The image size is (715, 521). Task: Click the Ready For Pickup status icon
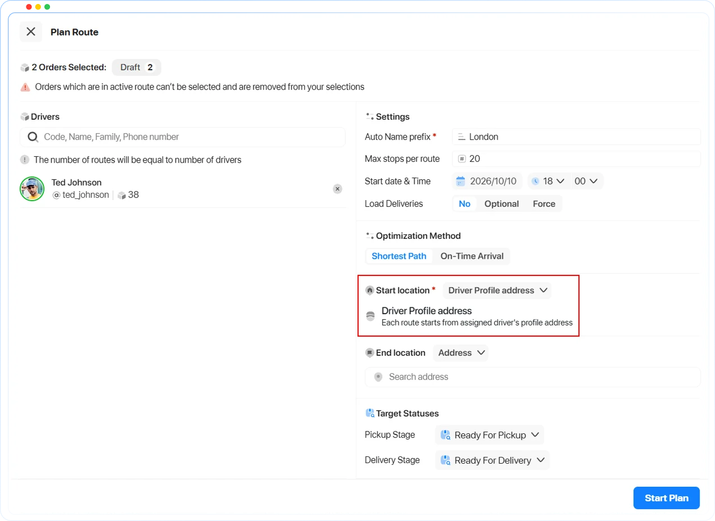point(446,435)
